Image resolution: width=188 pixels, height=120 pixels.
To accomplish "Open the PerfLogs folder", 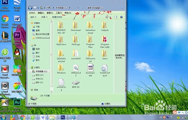I will point(76,40).
